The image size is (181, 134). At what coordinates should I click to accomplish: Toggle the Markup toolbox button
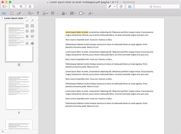(x=130, y=7)
